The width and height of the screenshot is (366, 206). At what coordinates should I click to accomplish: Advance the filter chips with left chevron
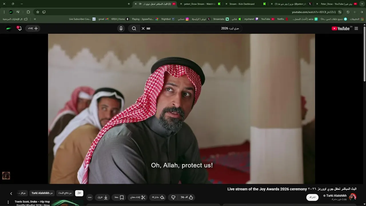click(11, 194)
